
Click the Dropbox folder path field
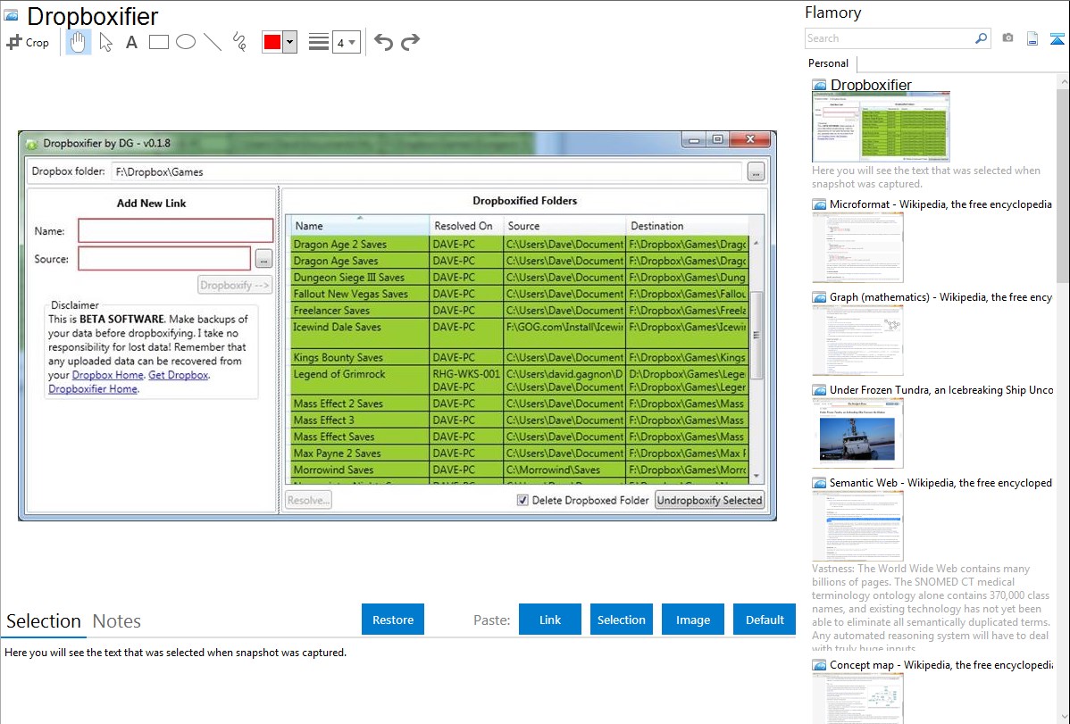tap(427, 172)
